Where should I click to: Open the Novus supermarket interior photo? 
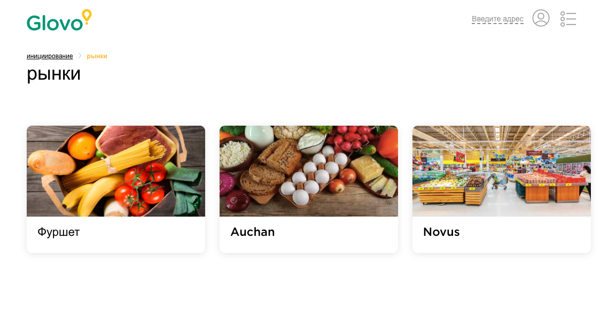(x=502, y=171)
